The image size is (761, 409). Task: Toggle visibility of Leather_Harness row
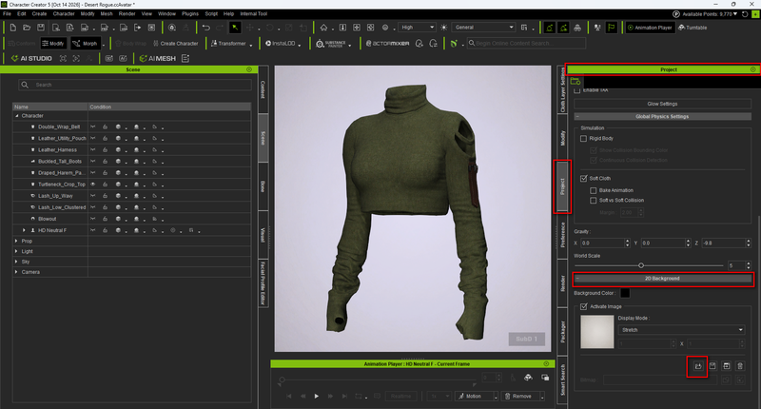[x=92, y=150]
